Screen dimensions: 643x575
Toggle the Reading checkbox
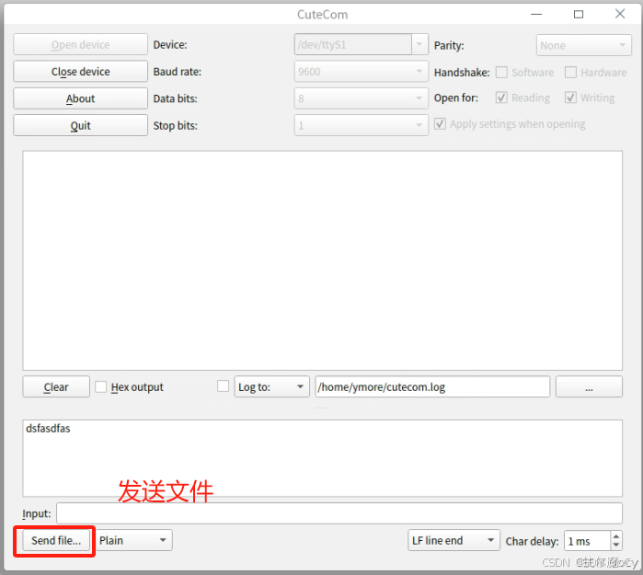(501, 98)
